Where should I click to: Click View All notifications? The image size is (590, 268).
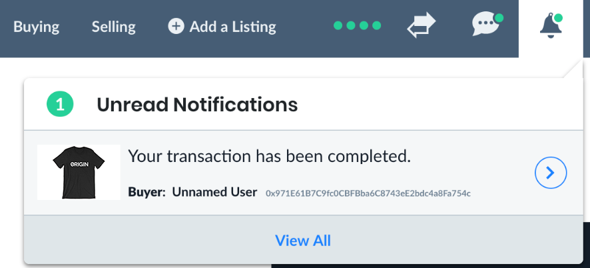click(303, 241)
